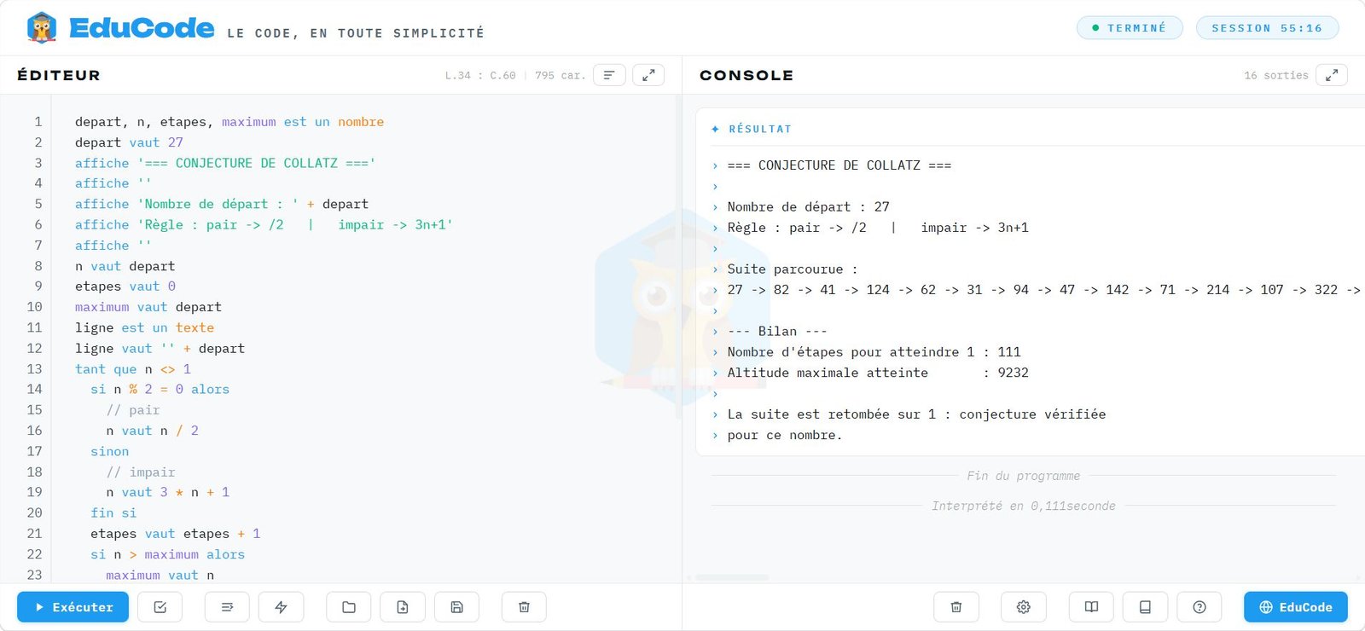This screenshot has width=1365, height=631.
Task: Click console line 'Suite parcourue :'
Action: coord(793,269)
